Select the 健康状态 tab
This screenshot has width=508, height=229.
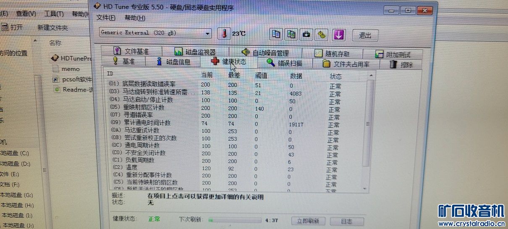coord(228,62)
